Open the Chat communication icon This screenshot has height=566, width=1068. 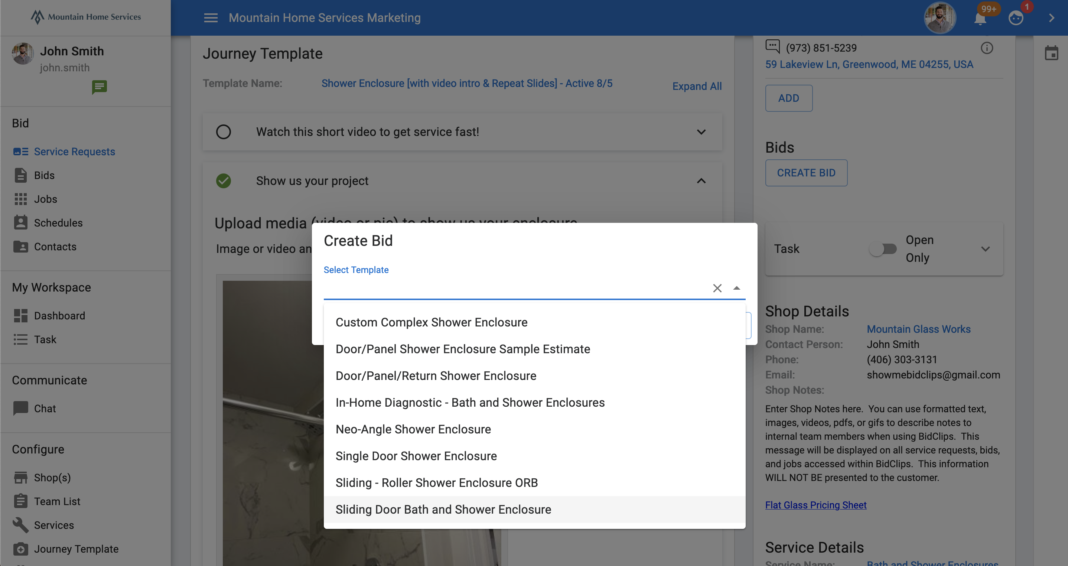[21, 408]
